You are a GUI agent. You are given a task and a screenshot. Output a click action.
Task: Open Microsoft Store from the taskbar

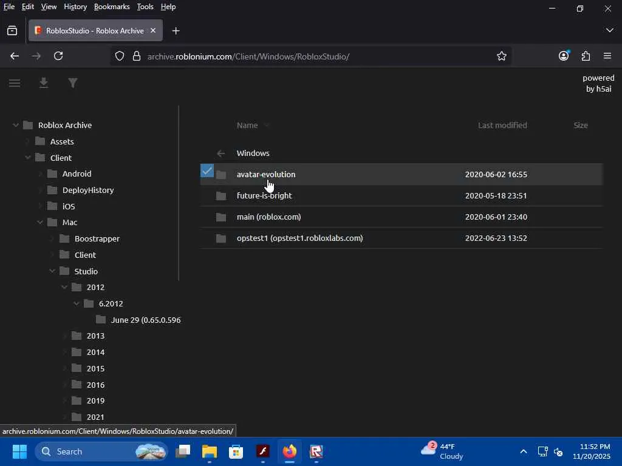(x=236, y=451)
